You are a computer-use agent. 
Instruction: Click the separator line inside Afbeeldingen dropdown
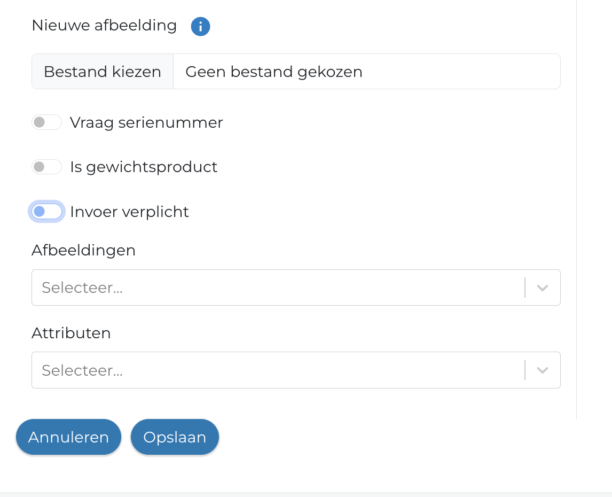point(525,288)
